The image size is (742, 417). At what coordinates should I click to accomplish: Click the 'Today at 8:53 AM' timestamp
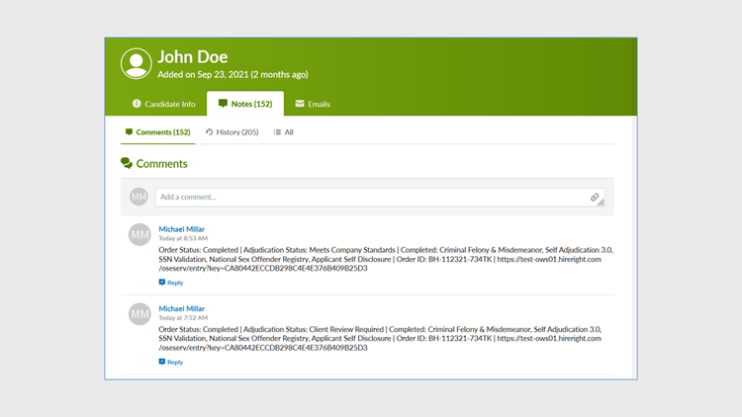tap(183, 238)
